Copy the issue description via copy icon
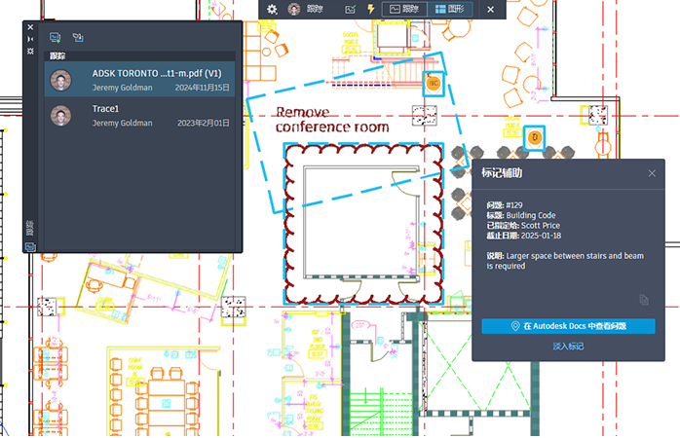This screenshot has height=438, width=680. pos(644,300)
